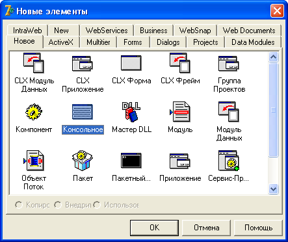
Task: Click the Приложение label in bottom row
Action: tap(180, 178)
